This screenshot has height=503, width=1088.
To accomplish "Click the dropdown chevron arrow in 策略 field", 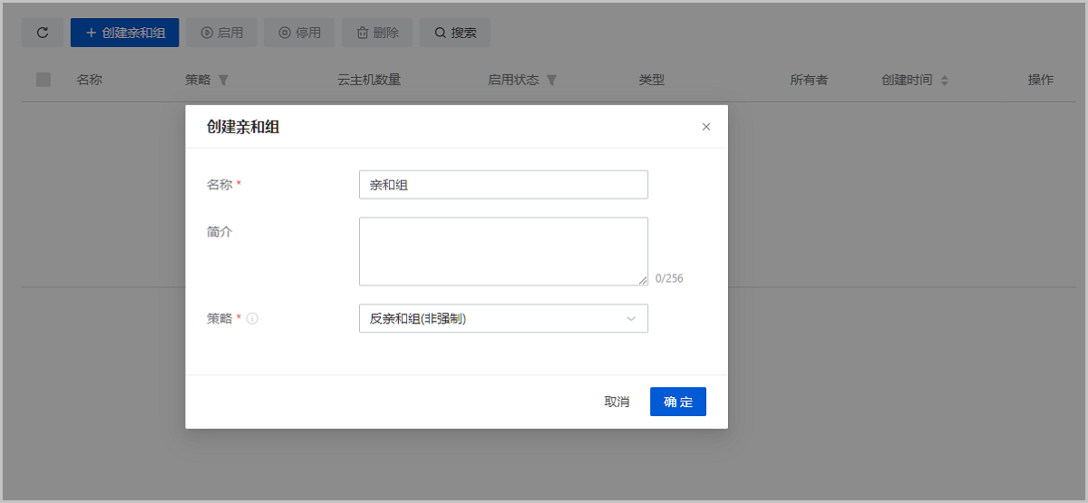I will pos(631,318).
